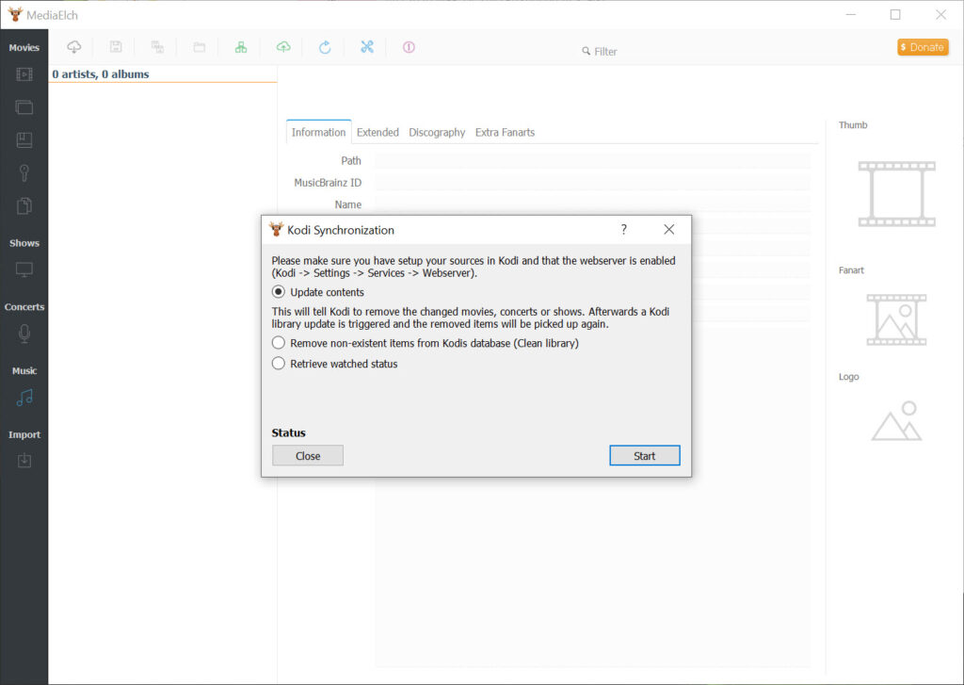
Task: Open the Concerts microphone icon
Action: [24, 334]
